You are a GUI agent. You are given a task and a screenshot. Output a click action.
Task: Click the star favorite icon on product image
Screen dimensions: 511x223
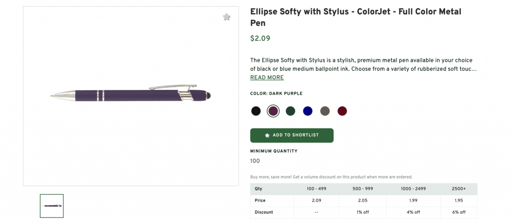pos(227,17)
